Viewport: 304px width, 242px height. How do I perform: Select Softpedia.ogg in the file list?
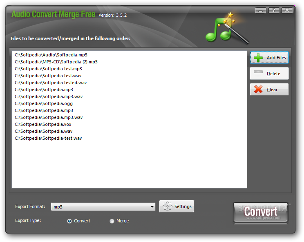[x=44, y=103]
